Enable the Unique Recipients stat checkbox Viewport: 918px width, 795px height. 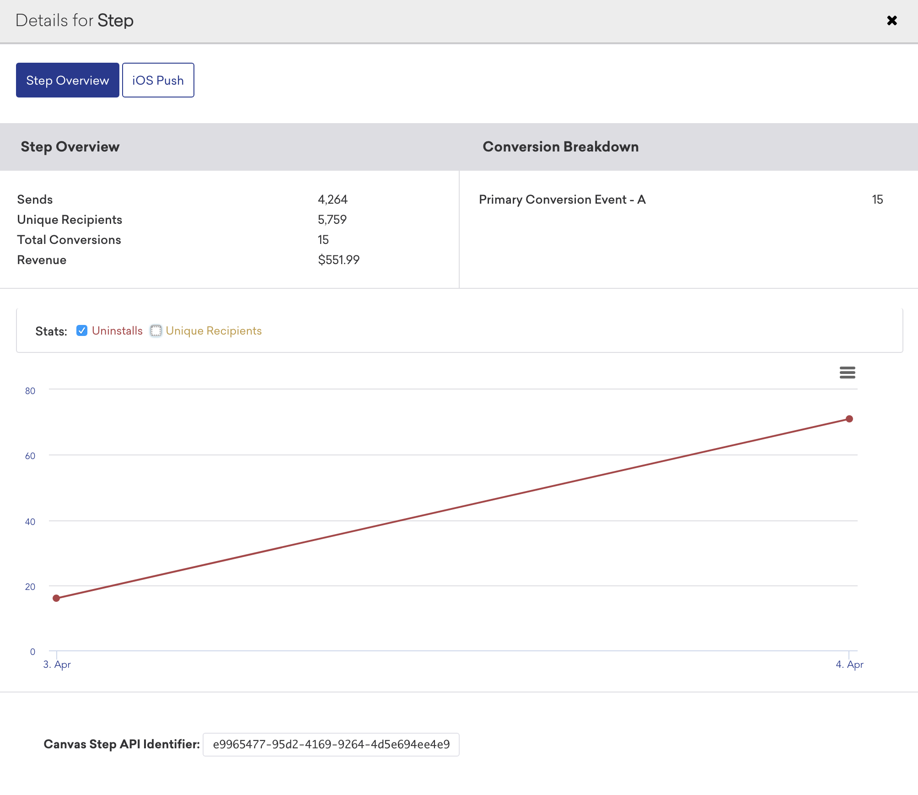pyautogui.click(x=156, y=330)
